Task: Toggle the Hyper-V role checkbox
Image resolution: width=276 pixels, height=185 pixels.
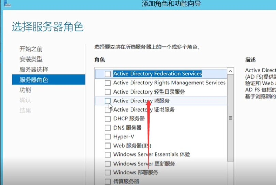Action: (x=108, y=137)
